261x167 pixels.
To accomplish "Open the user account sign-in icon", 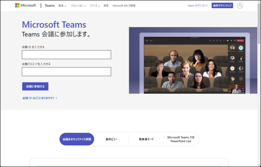I will coord(240,6).
